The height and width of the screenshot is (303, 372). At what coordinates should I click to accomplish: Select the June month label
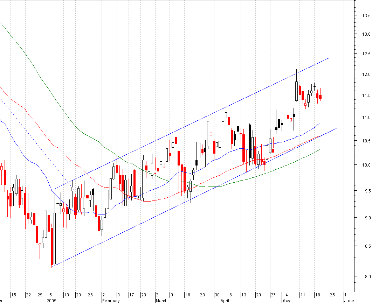coord(349,301)
